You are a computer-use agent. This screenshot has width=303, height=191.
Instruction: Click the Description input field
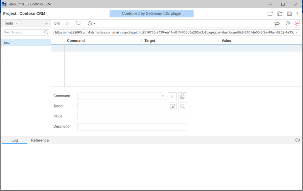click(132, 127)
